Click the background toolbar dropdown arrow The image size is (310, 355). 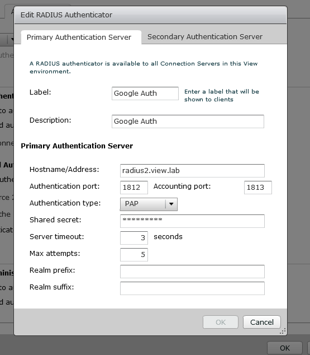click(12, 39)
